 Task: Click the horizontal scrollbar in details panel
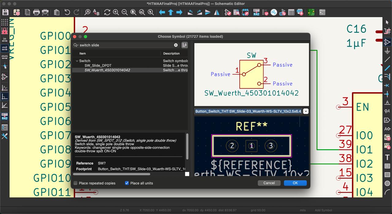(x=112, y=174)
